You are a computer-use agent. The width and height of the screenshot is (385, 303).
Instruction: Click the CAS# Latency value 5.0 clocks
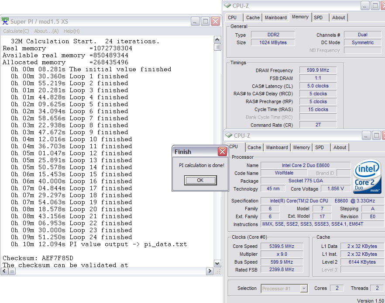pos(318,86)
